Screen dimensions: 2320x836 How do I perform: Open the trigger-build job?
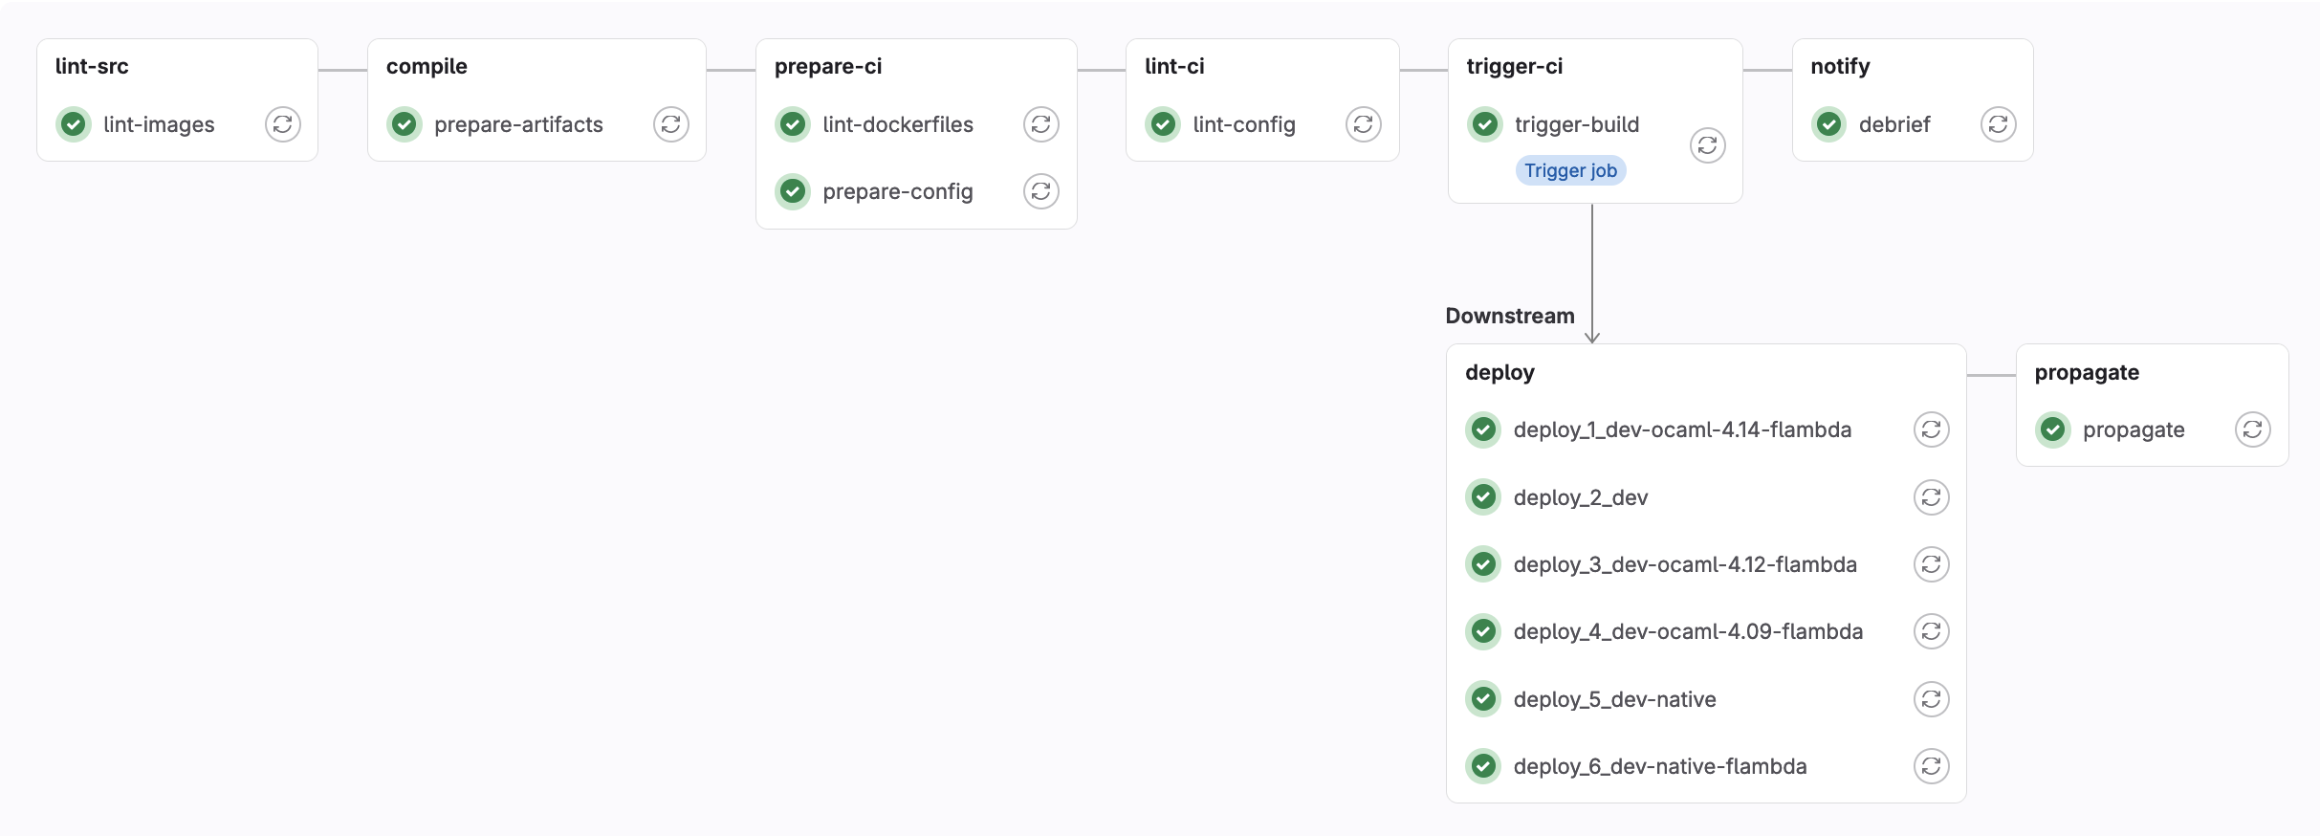coord(1577,124)
